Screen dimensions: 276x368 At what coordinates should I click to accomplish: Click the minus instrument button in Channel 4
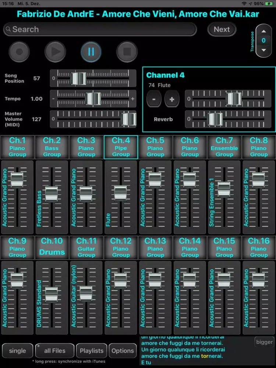154,99
